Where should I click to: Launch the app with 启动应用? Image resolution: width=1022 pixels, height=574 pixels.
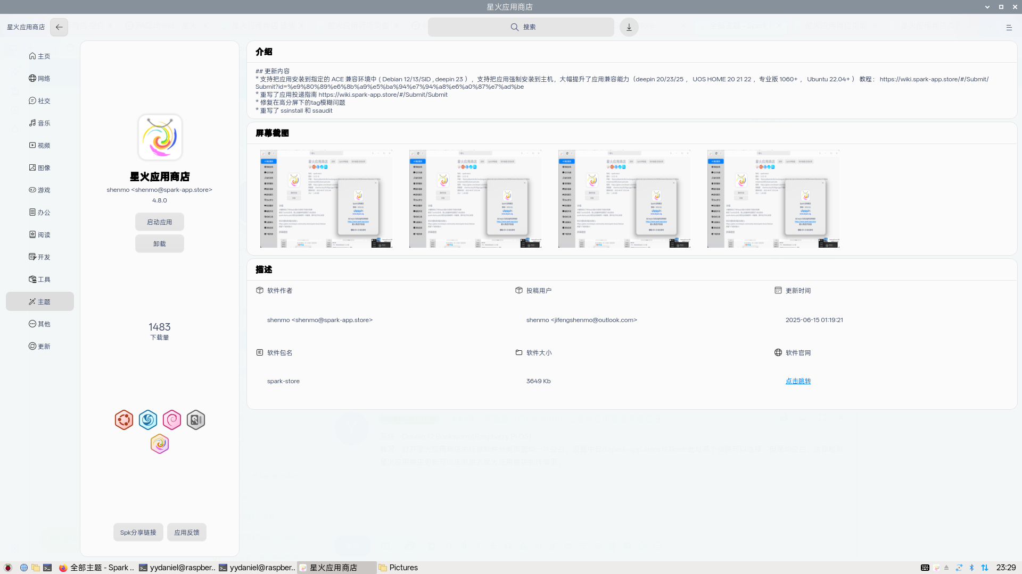tap(160, 222)
